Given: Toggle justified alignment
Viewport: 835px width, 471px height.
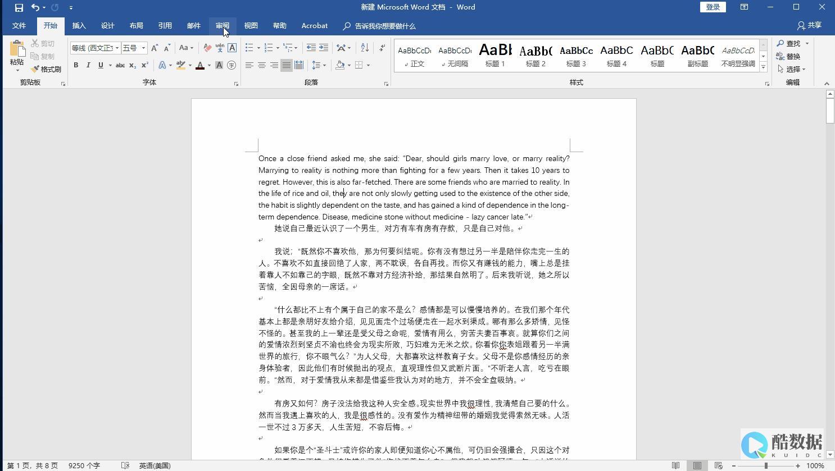Looking at the screenshot, I should click(x=286, y=65).
